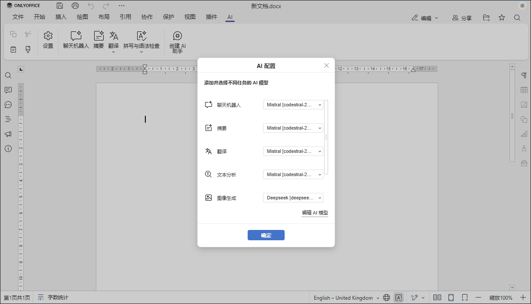Open chart settings in the right sidebar

point(524,134)
